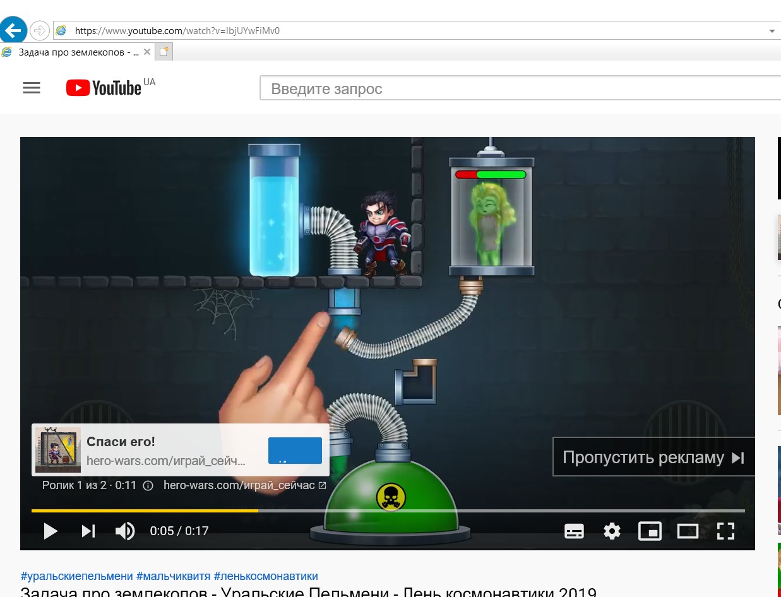The width and height of the screenshot is (781, 597).
Task: Enable miniplayer mode
Action: [x=650, y=531]
